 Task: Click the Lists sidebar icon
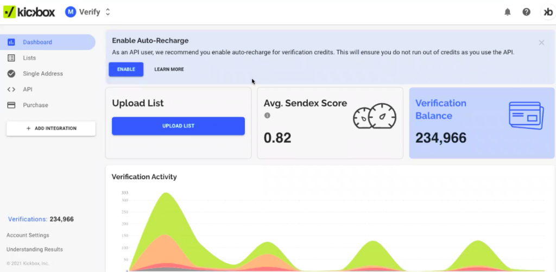coord(11,58)
